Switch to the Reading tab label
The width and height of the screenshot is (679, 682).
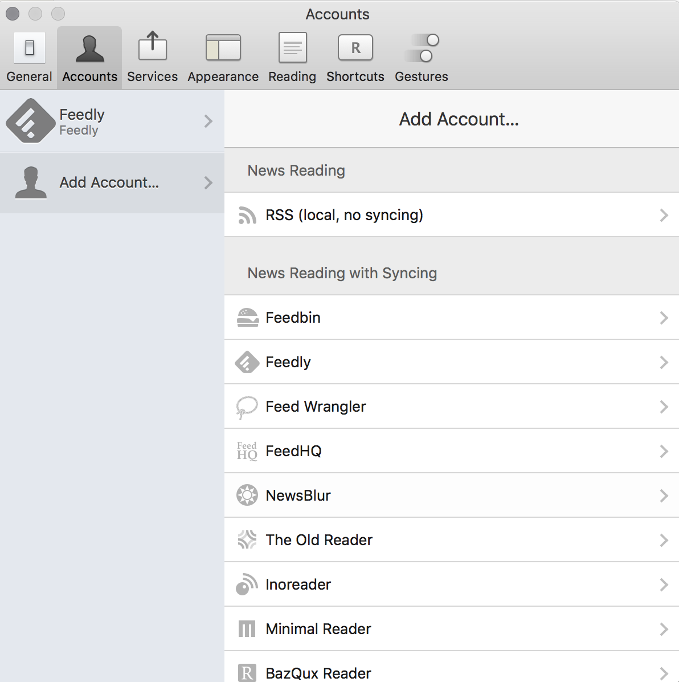coord(292,77)
